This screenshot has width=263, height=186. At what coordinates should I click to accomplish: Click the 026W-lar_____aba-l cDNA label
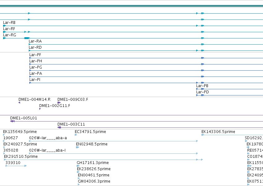point(47,151)
